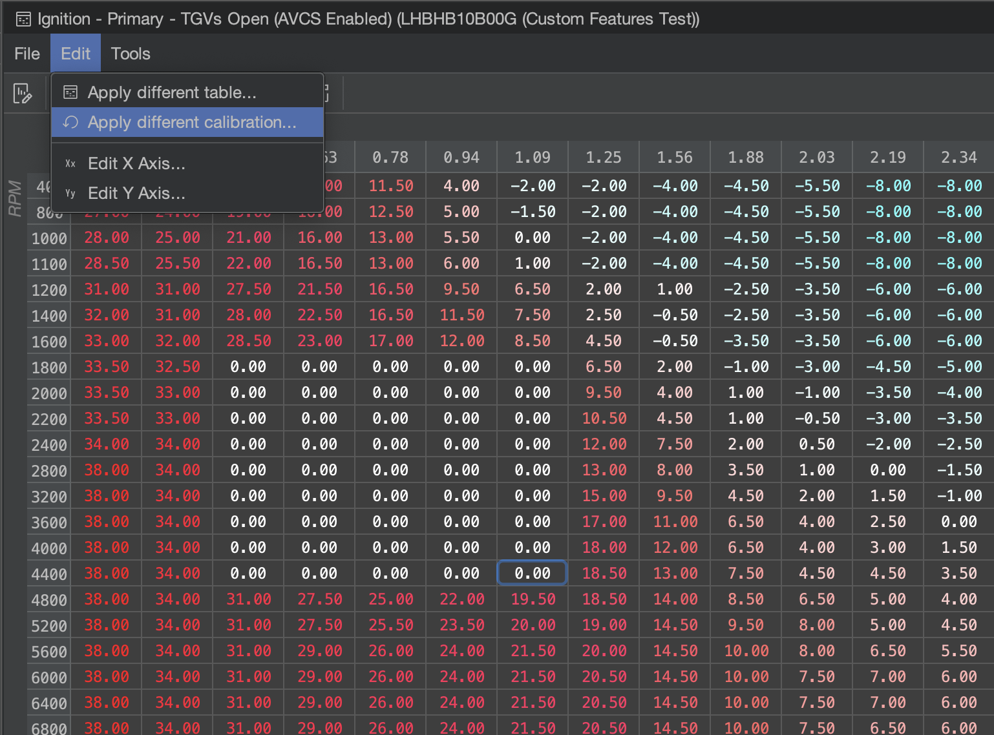
Task: Select the 4400 RPM row header
Action: tap(49, 574)
